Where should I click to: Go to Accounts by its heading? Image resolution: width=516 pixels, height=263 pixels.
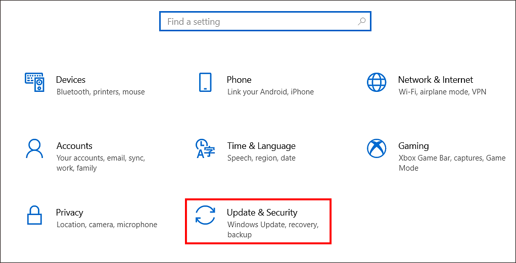pyautogui.click(x=74, y=146)
